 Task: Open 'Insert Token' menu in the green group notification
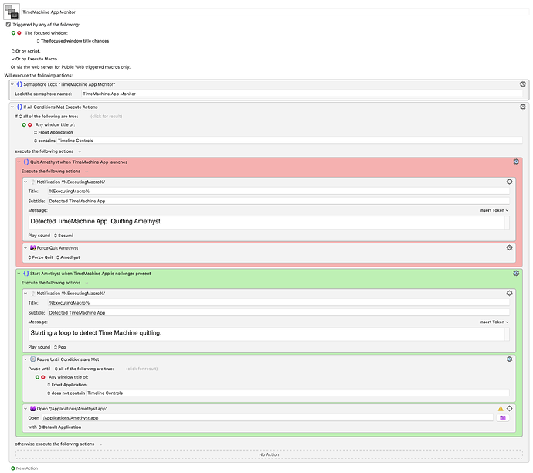(x=494, y=322)
